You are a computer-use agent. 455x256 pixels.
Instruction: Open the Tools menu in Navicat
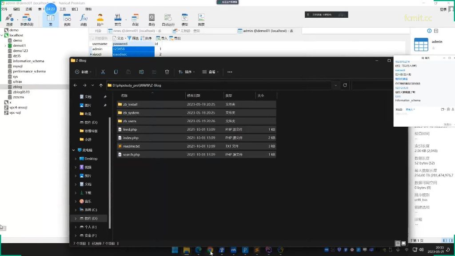(63, 9)
